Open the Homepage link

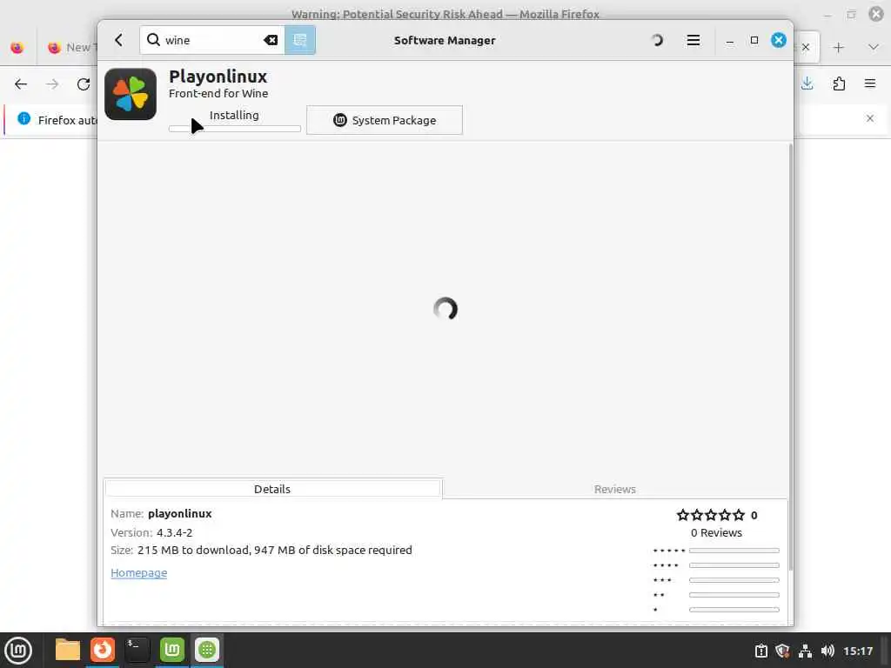tap(139, 572)
